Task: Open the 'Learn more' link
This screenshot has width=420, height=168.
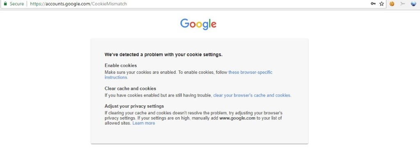Action: (x=144, y=123)
